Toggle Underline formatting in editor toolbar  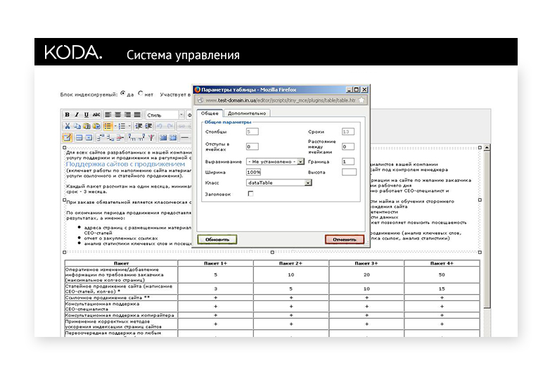(87, 115)
